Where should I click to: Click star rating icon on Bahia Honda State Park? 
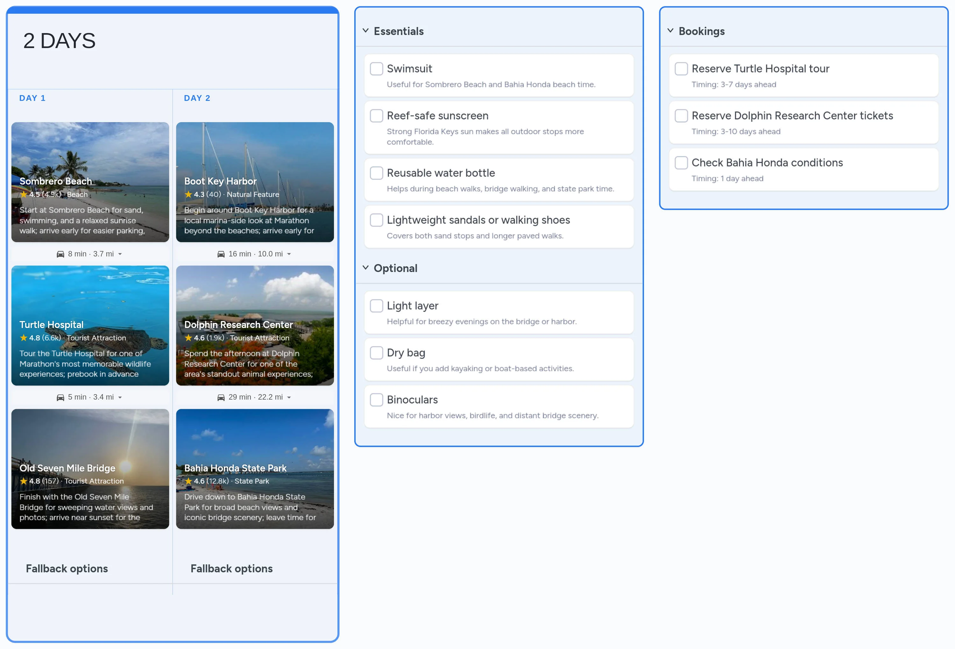(189, 481)
